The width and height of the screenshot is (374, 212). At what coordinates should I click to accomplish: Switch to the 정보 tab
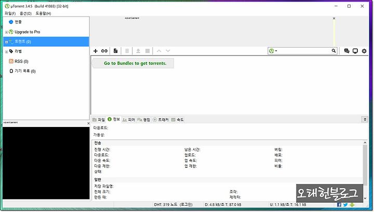coord(114,119)
